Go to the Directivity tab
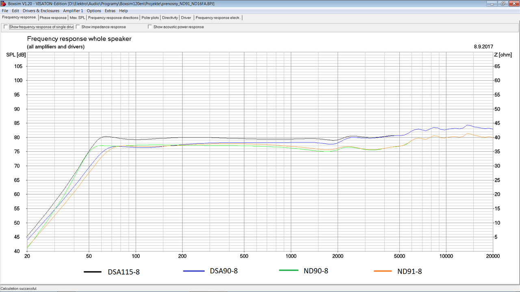This screenshot has width=520, height=292. pyautogui.click(x=170, y=18)
